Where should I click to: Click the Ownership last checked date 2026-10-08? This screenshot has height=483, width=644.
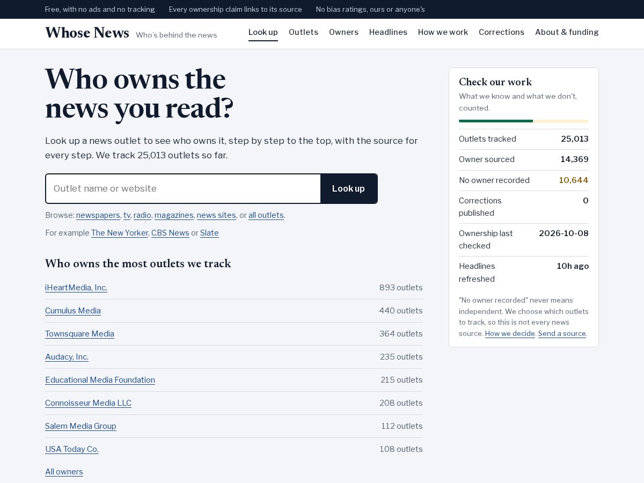click(x=563, y=233)
